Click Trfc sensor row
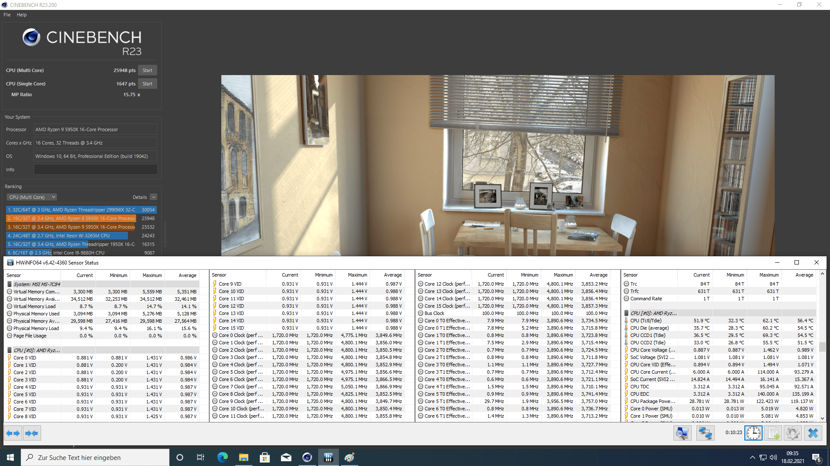The width and height of the screenshot is (830, 466). tap(720, 291)
